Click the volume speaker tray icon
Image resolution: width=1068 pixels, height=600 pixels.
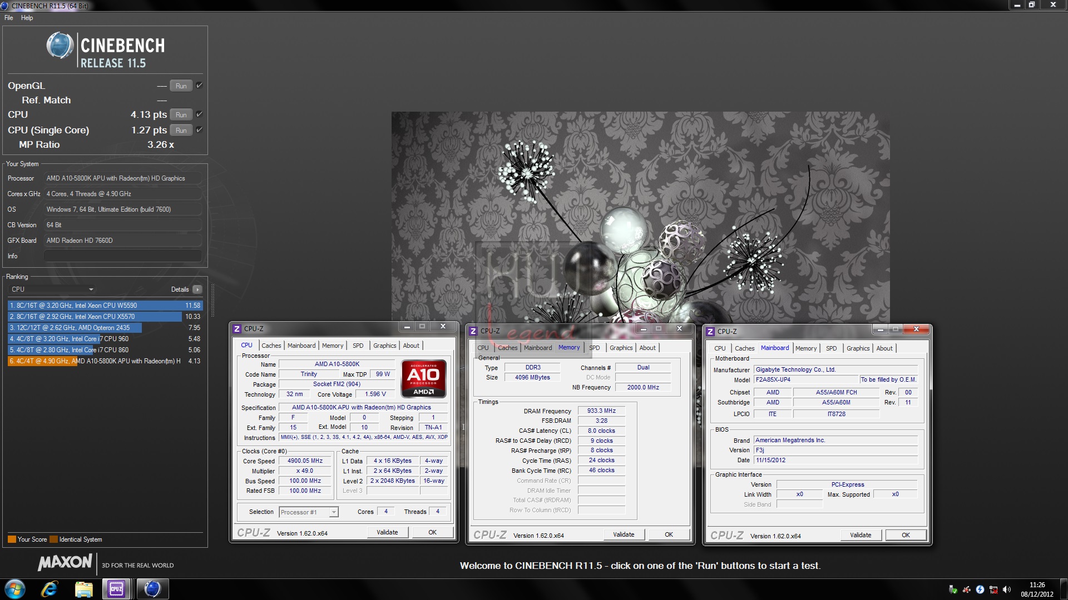(x=1007, y=590)
